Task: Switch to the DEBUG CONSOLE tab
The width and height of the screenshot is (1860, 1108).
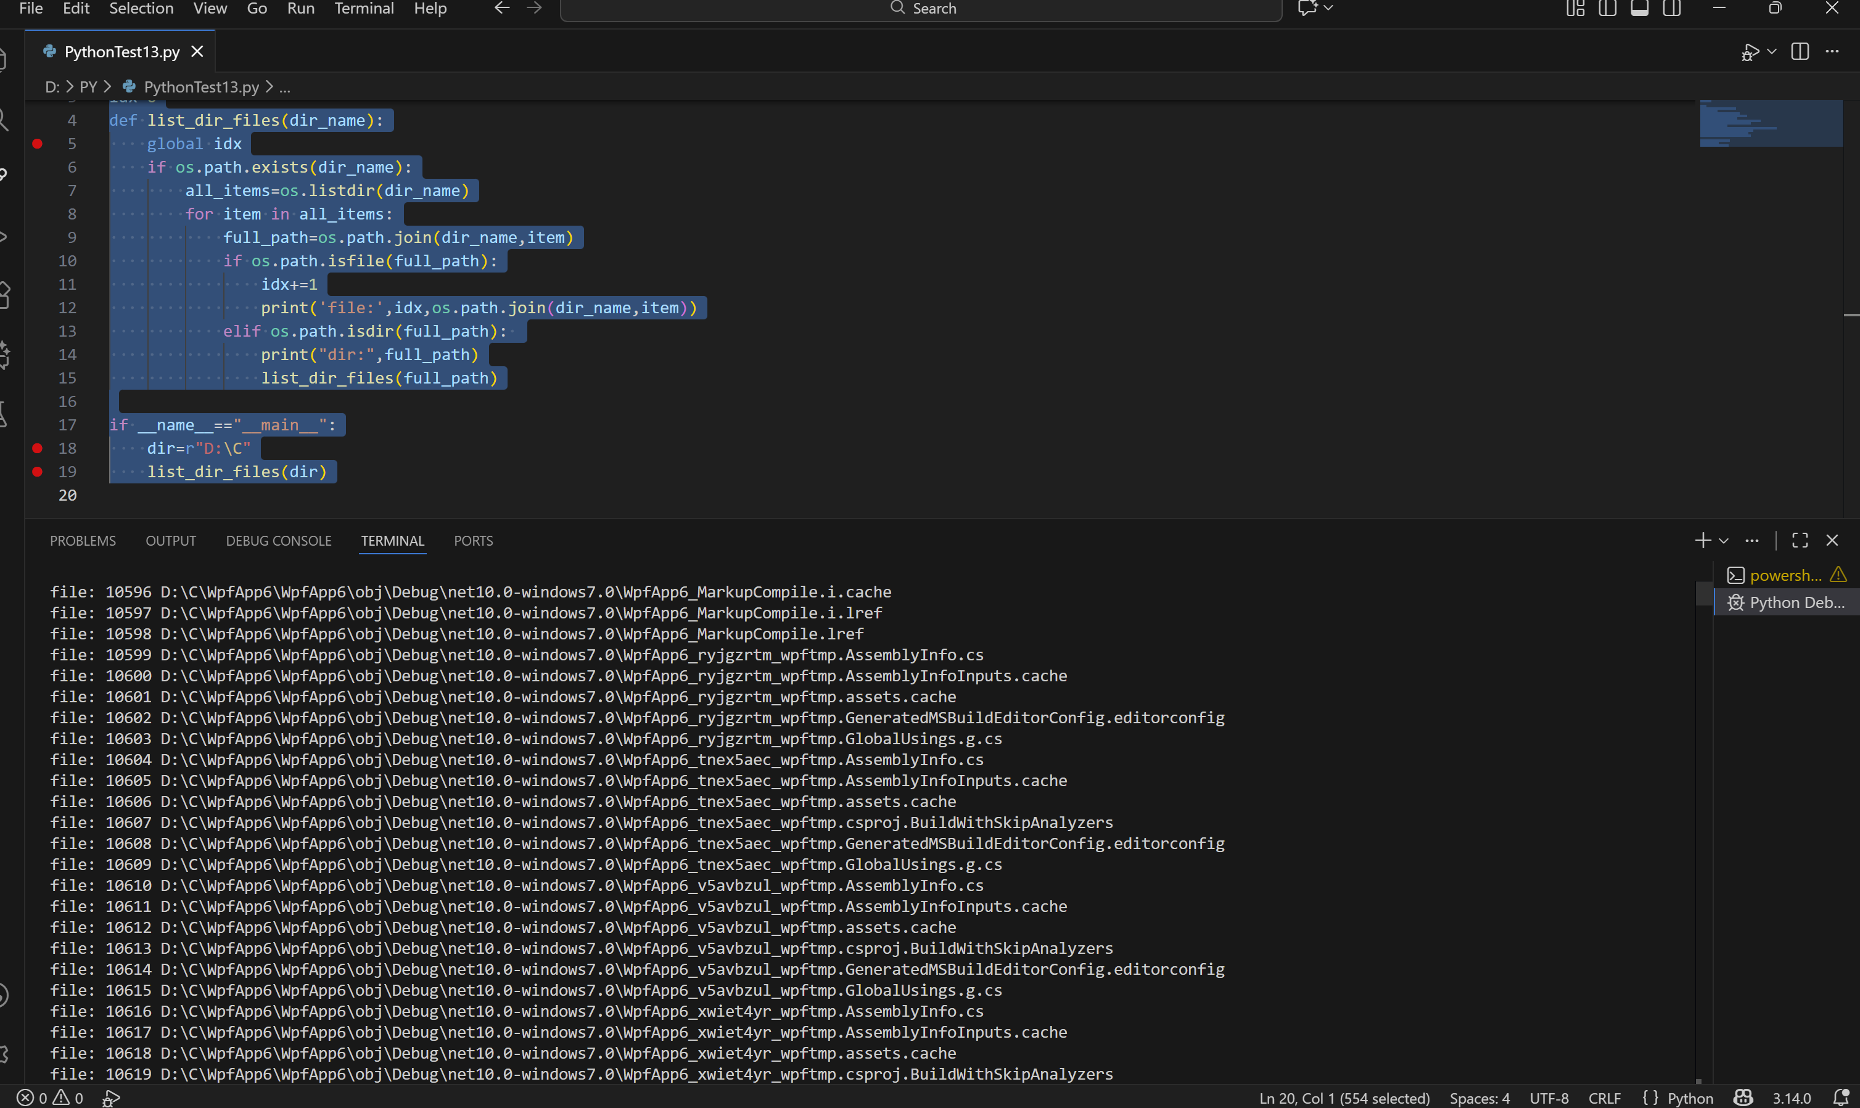Action: pos(279,541)
